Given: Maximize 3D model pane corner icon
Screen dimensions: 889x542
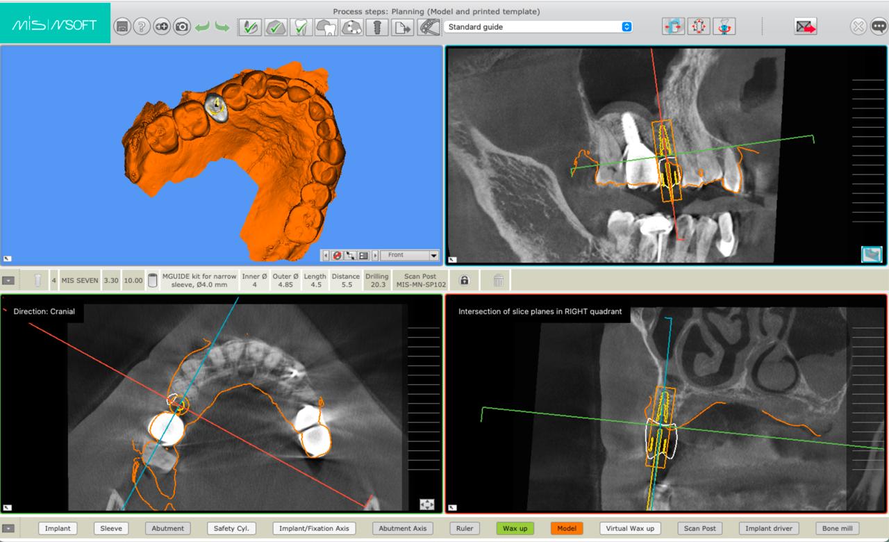Looking at the screenshot, I should click(x=7, y=258).
